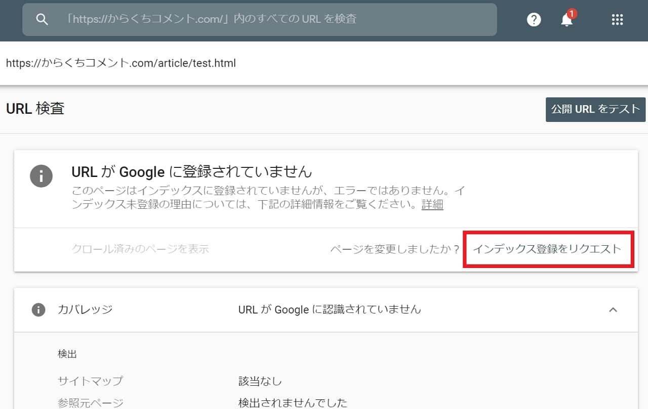
Task: Click the カバレッジ row label
Action: pyautogui.click(x=85, y=309)
